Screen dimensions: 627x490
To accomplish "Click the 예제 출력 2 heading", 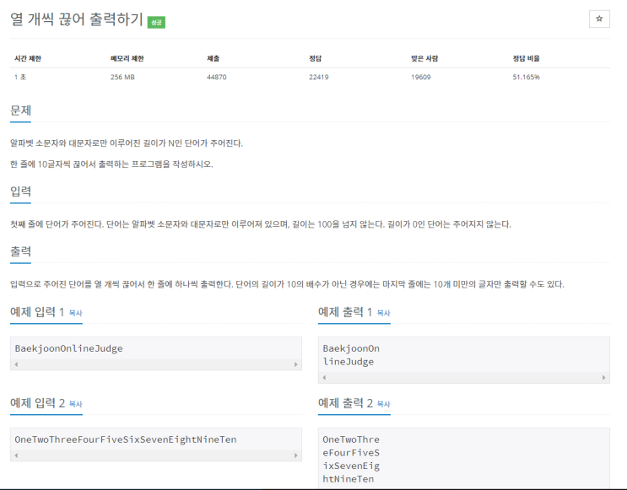I will tap(345, 403).
